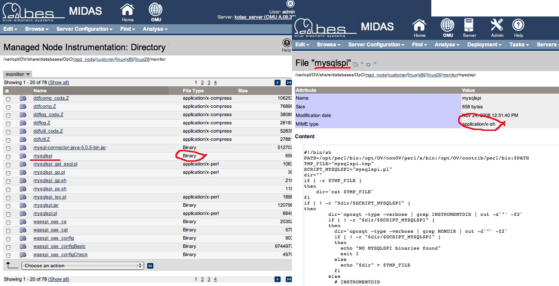Sort by File Type column header
Viewport: 559px width, 286px height.
pos(193,91)
